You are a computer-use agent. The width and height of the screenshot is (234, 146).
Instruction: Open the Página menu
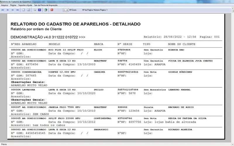(13, 5)
